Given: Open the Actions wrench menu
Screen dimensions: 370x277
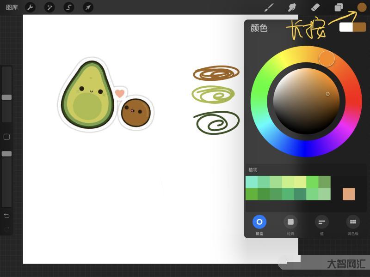Looking at the screenshot, I should [x=30, y=7].
